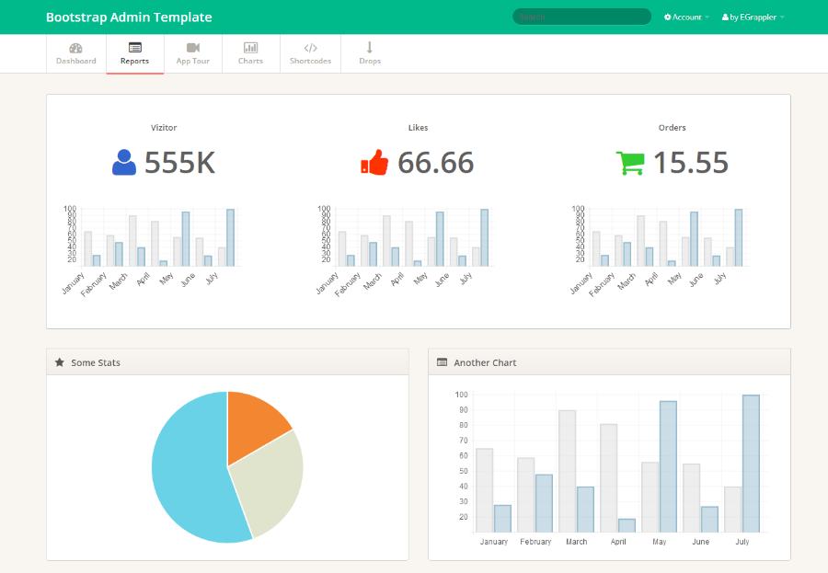The height and width of the screenshot is (573, 828).
Task: Click the Bootstrap Admin Template title link
Action: click(129, 17)
